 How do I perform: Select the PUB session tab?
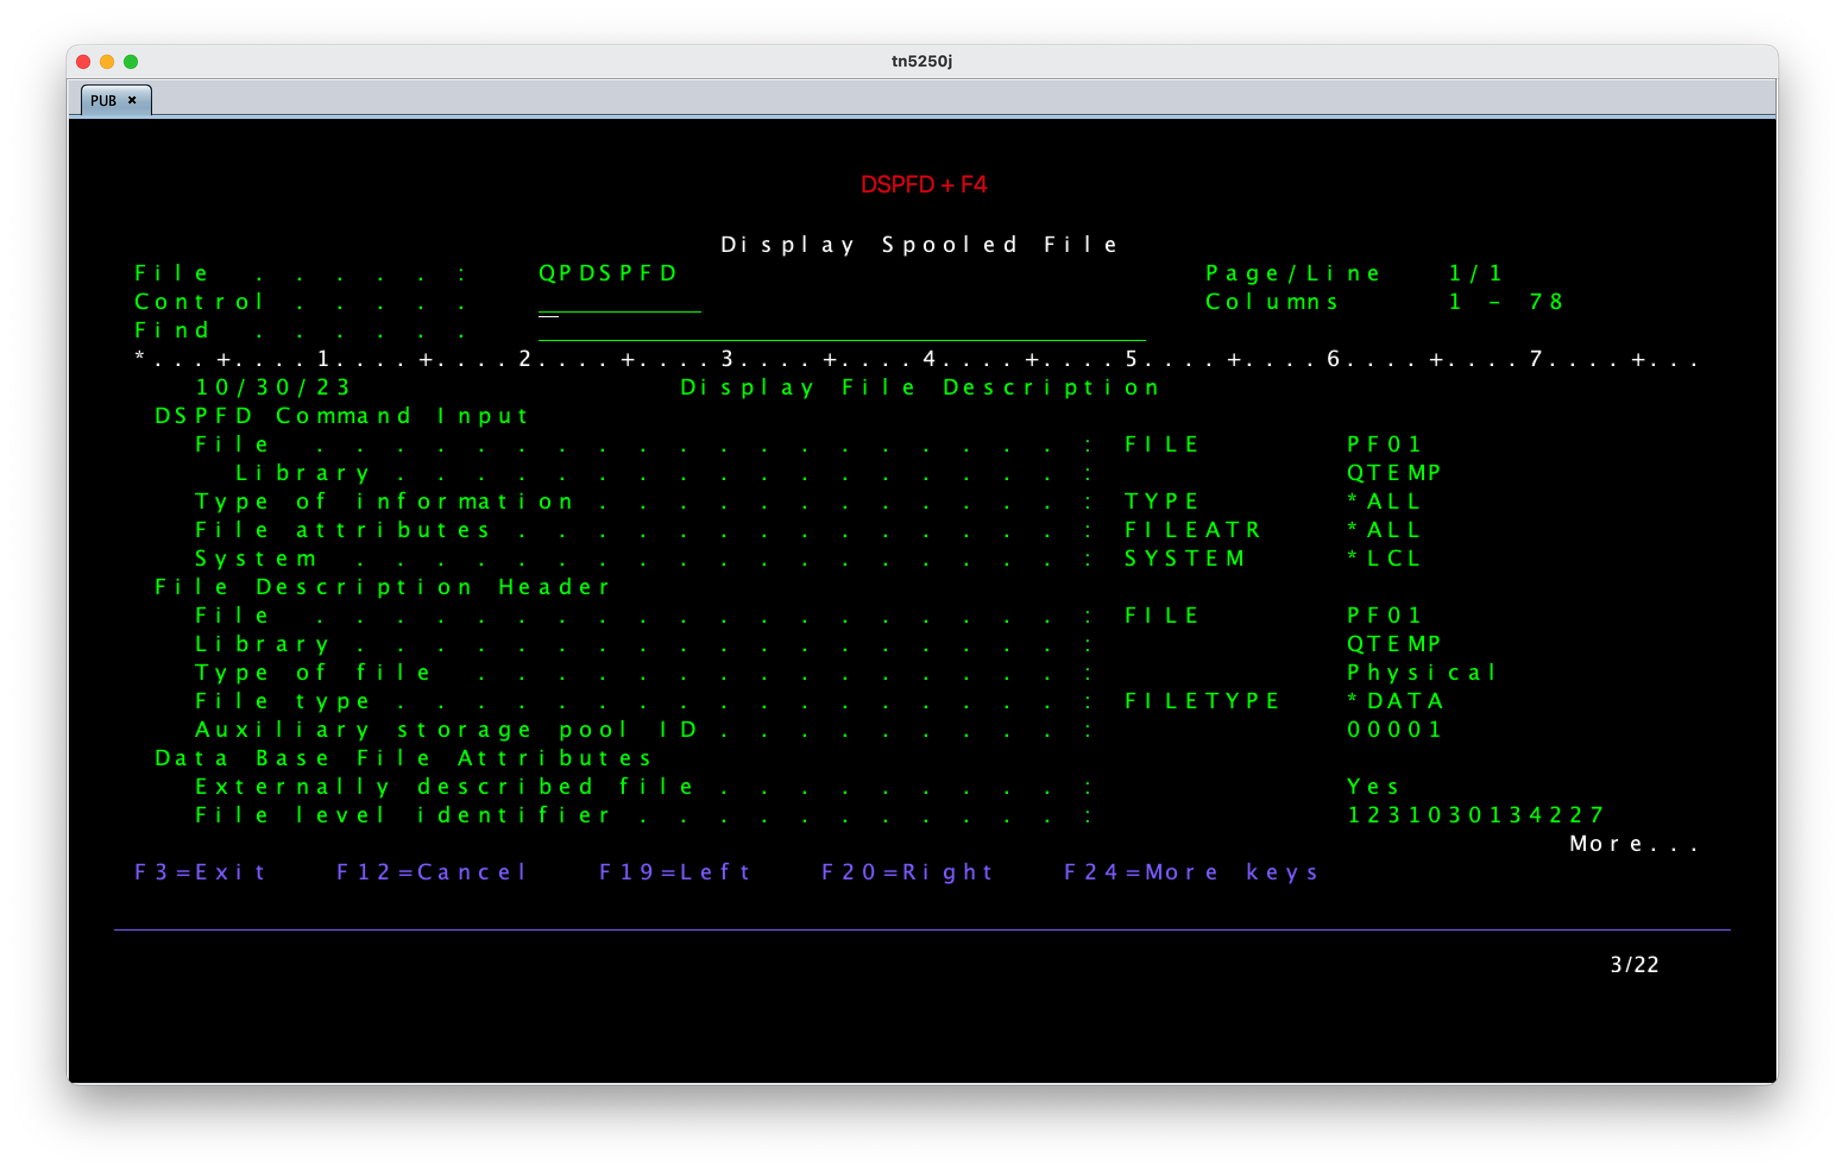click(116, 100)
